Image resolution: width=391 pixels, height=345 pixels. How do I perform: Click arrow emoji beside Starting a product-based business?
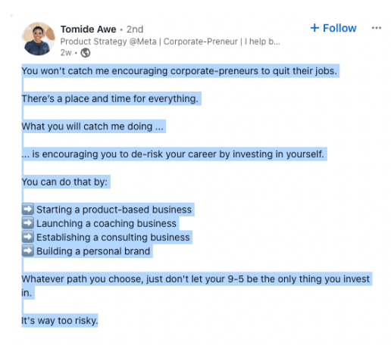pyautogui.click(x=28, y=209)
